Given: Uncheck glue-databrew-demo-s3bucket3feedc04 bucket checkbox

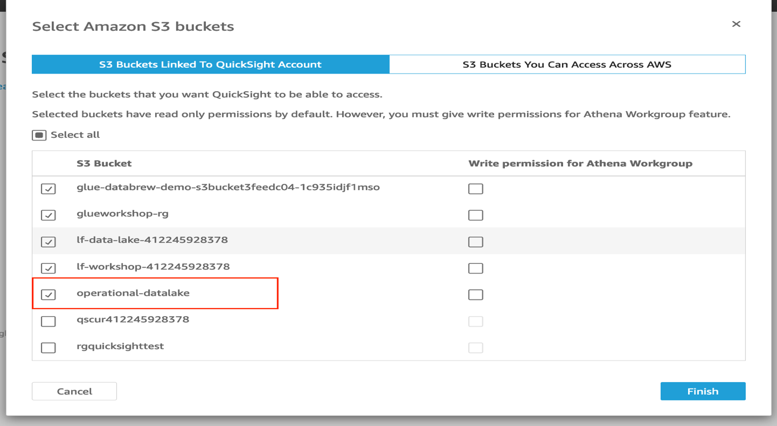Looking at the screenshot, I should 48,189.
